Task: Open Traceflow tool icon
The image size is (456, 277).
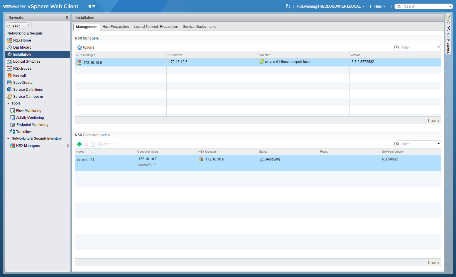Action: (x=13, y=132)
